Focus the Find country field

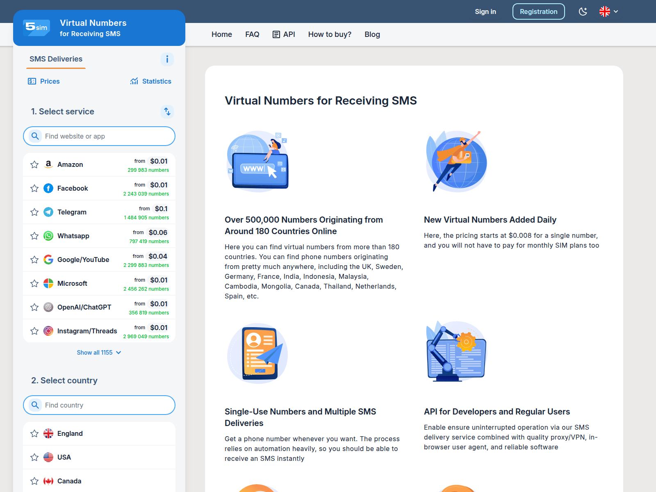[99, 405]
